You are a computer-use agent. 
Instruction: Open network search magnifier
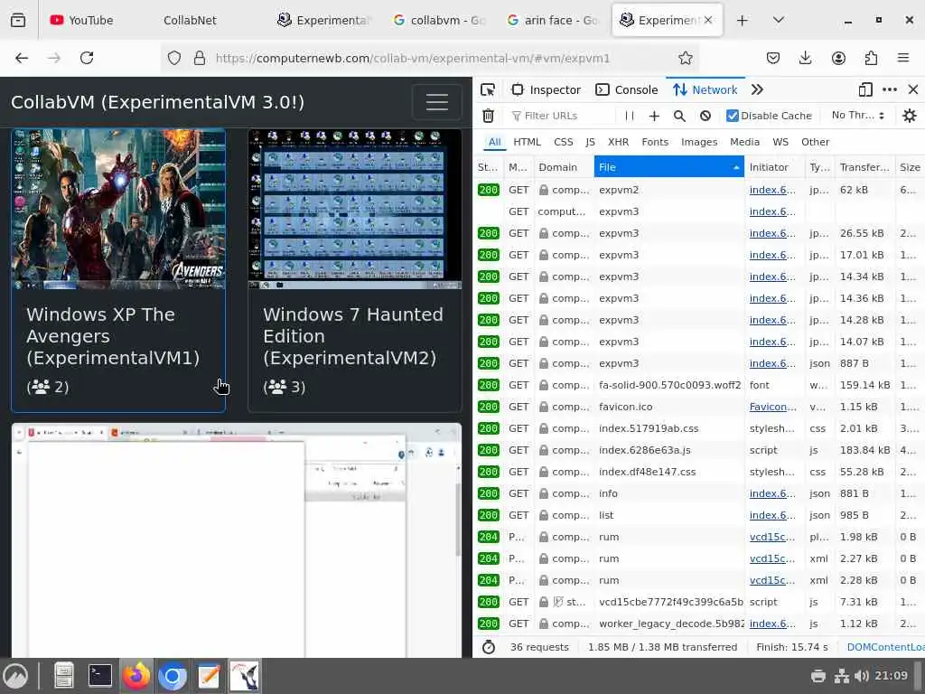pyautogui.click(x=679, y=116)
